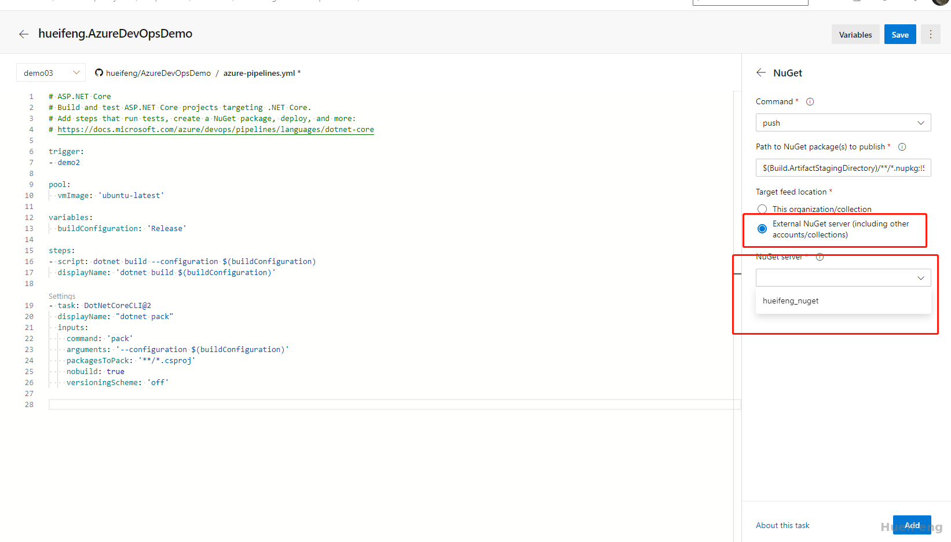Click the Path to NuGet package(s) input field
Screen dimensions: 951x542
tap(843, 168)
